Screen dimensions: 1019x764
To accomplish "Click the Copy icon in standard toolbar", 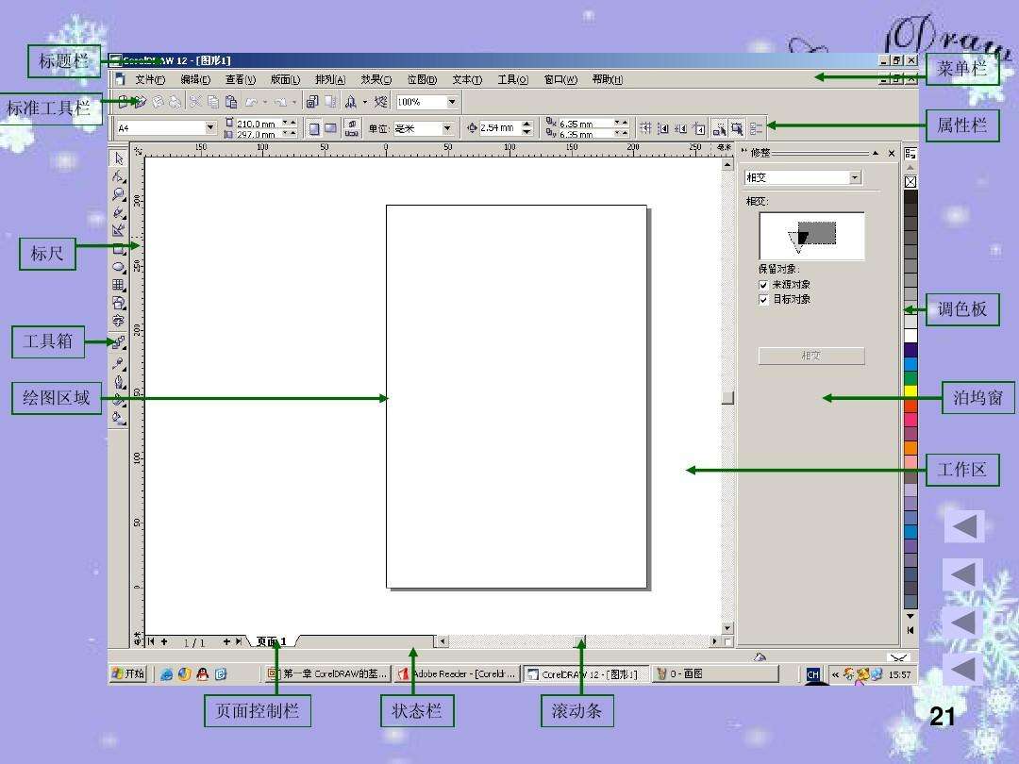I will [212, 102].
